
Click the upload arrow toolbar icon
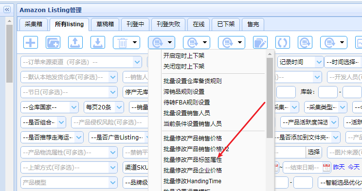pos(75,42)
